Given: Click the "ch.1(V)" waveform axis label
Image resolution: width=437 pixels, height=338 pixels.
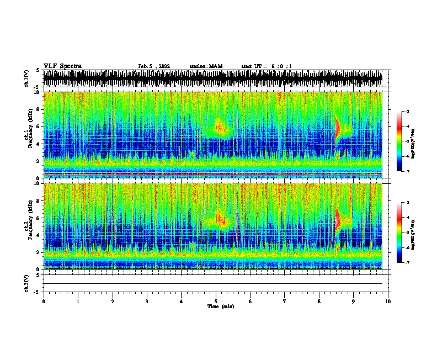Looking at the screenshot, I should point(26,78).
